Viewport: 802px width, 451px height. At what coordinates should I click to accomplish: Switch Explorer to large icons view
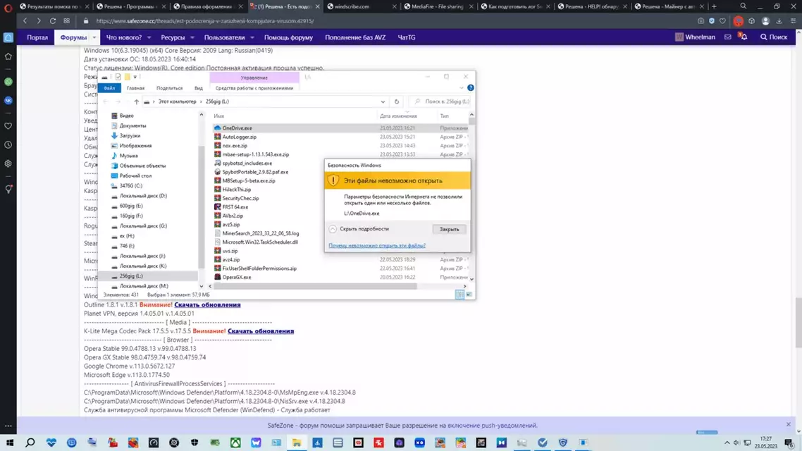click(469, 295)
